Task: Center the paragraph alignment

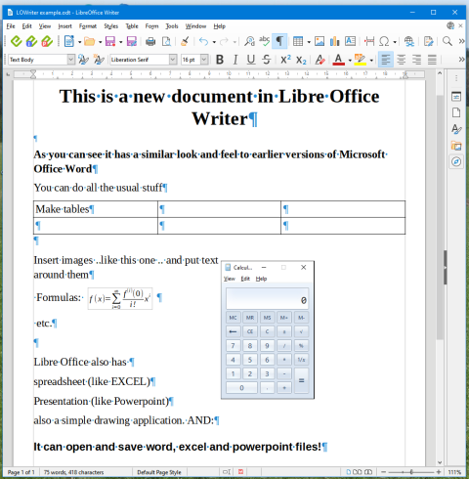Action: (x=402, y=60)
